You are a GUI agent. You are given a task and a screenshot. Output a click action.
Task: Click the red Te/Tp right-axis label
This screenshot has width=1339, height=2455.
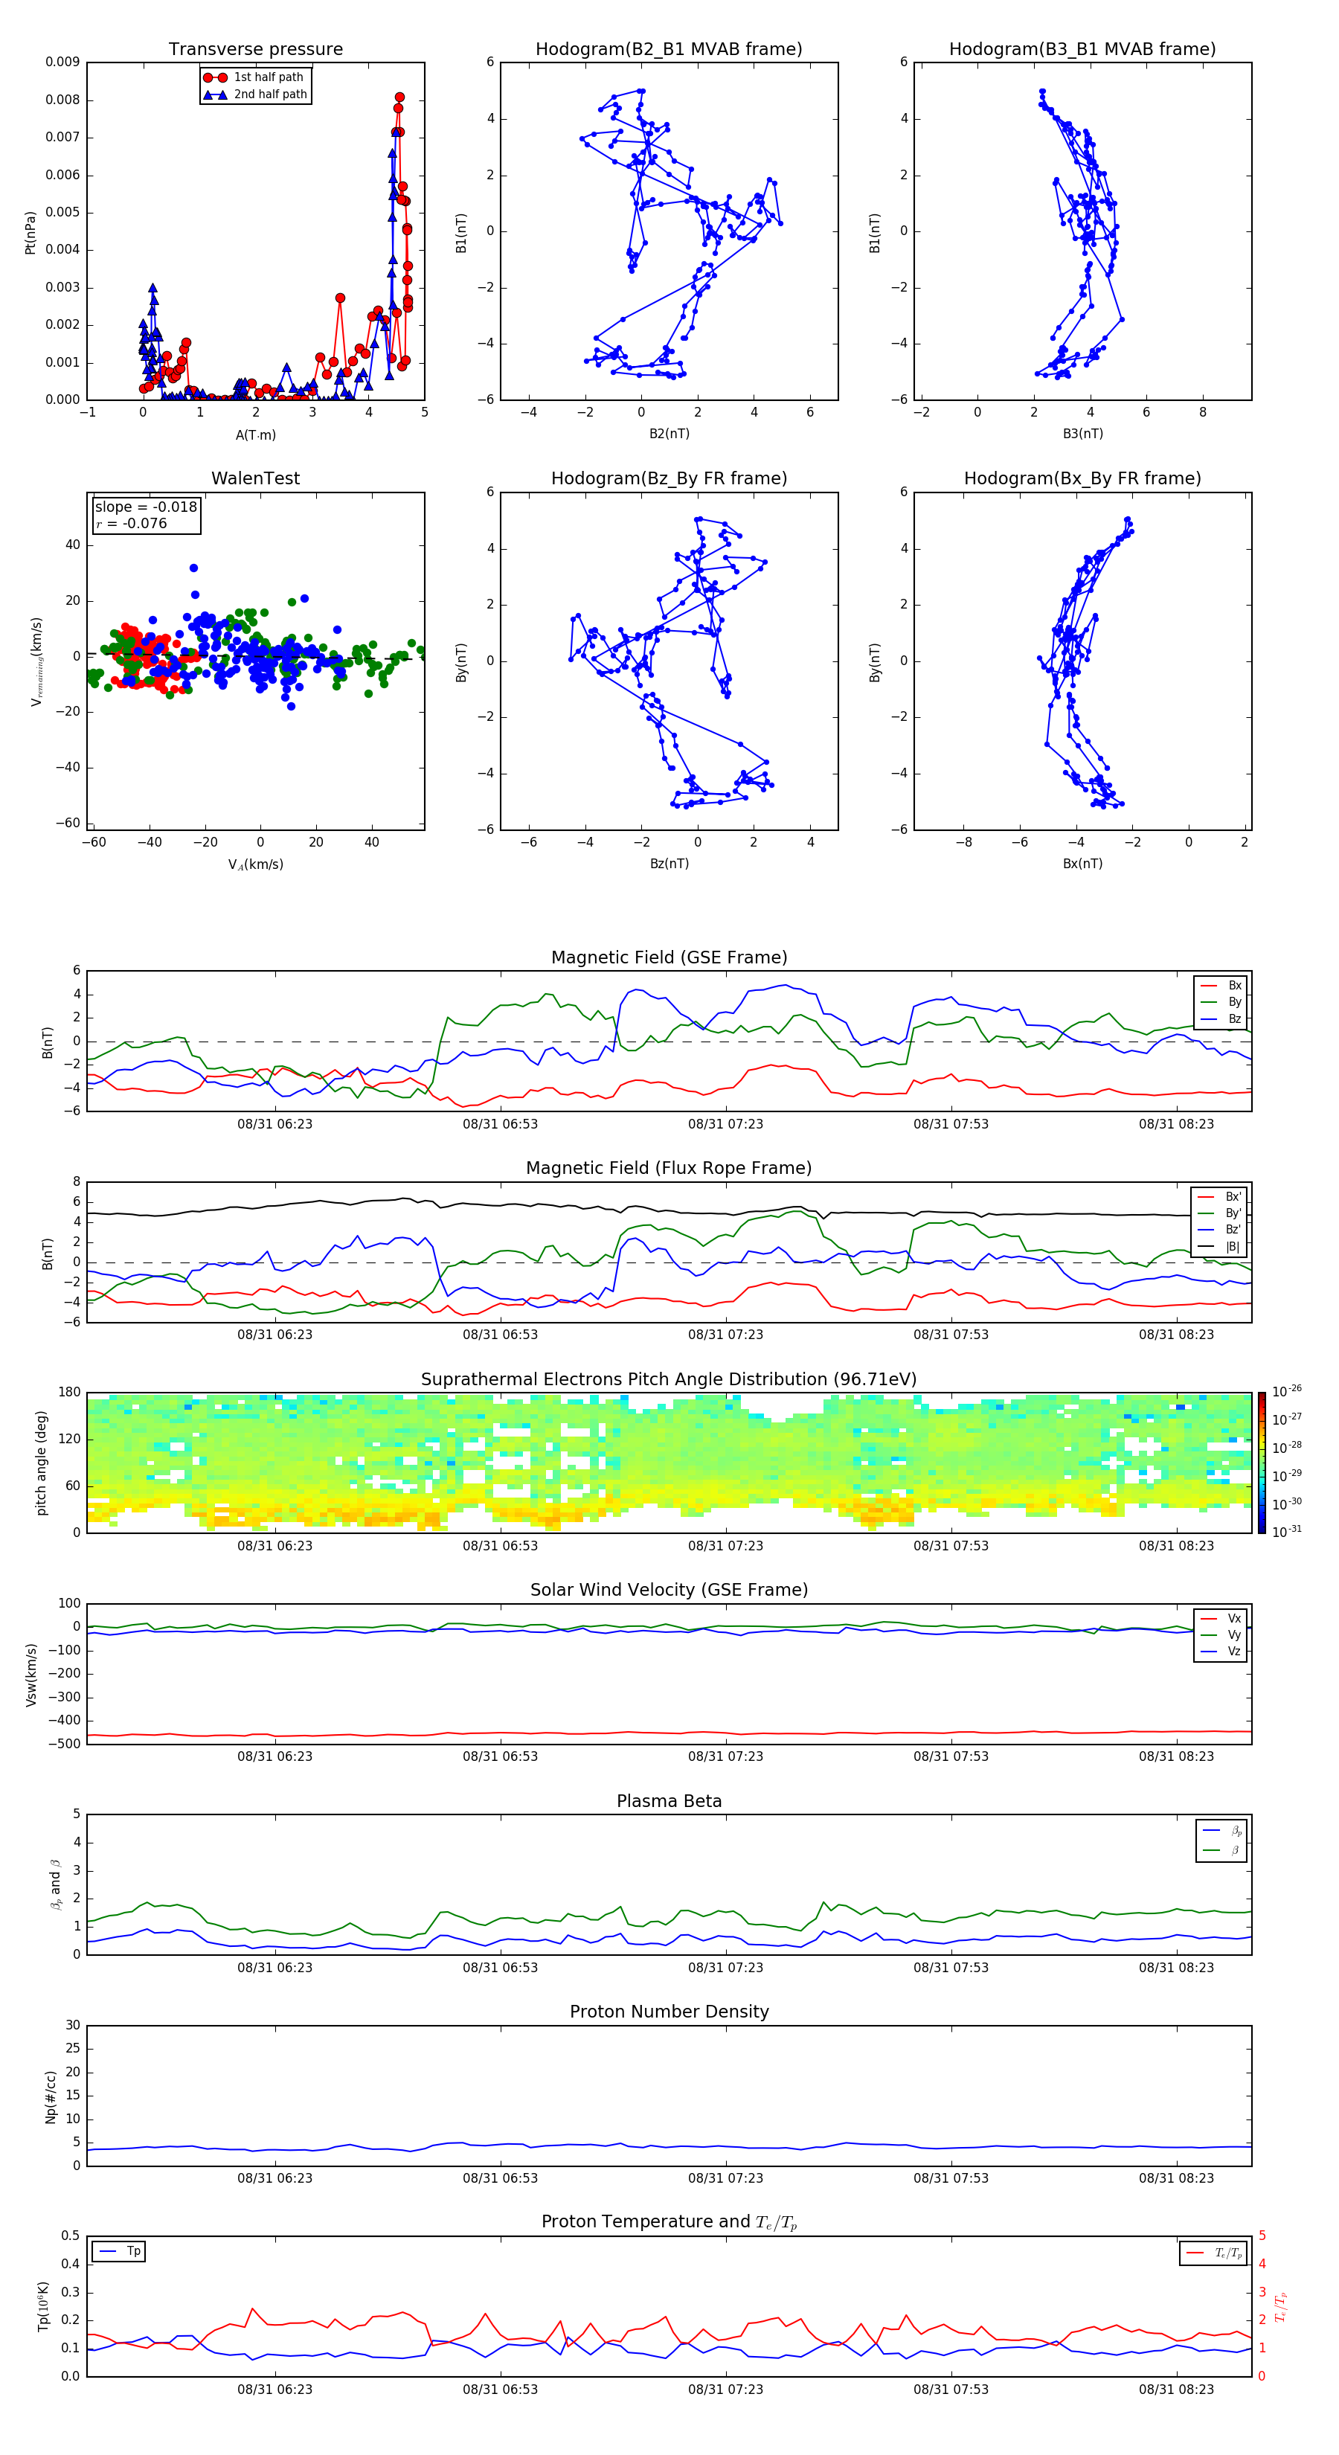[x=1282, y=2307]
